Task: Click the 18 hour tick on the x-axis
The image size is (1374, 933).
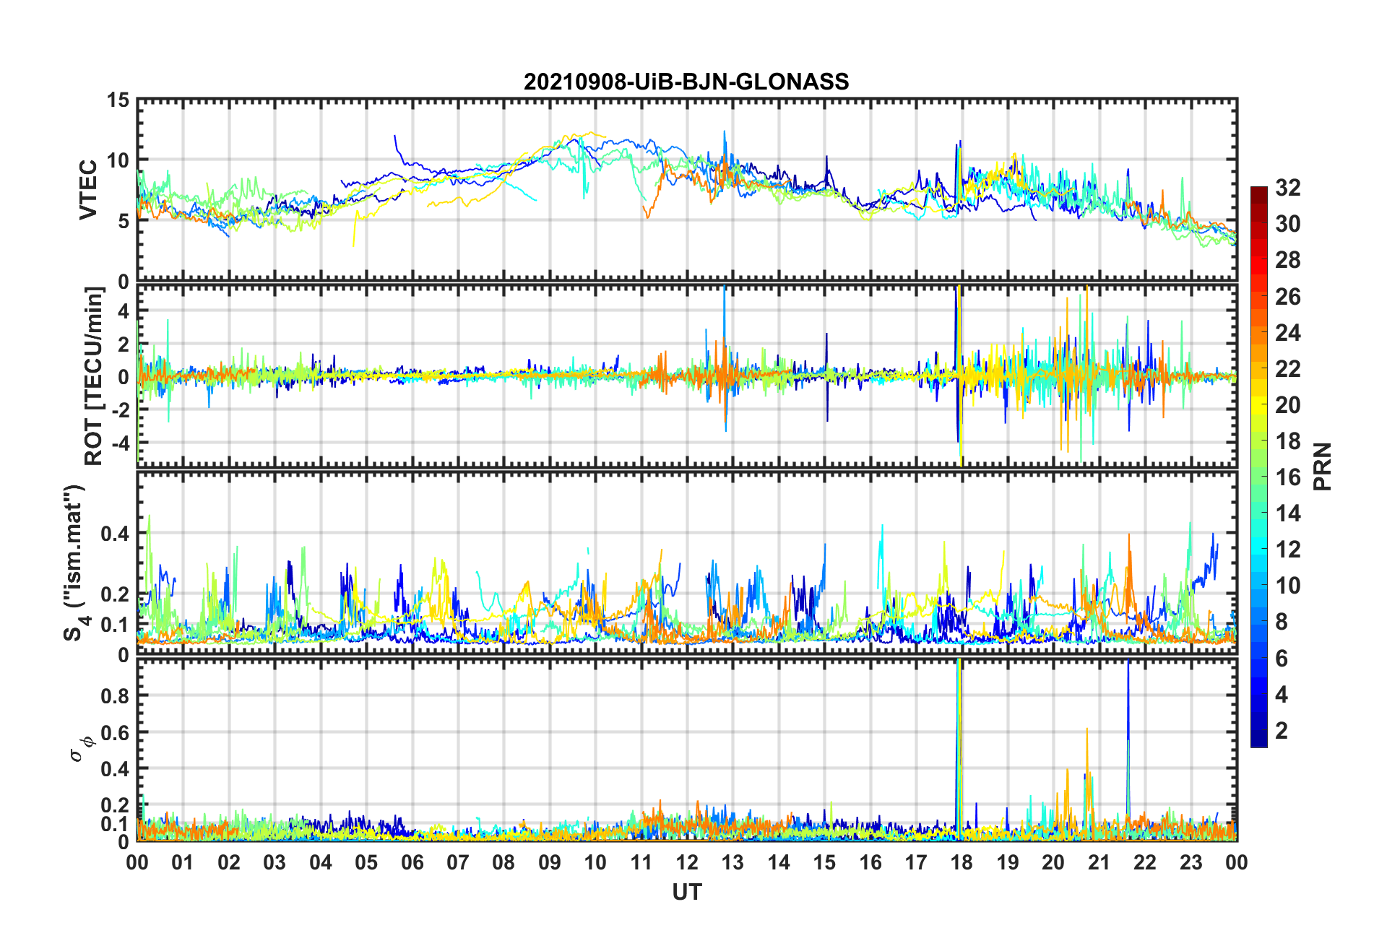Action: point(962,863)
